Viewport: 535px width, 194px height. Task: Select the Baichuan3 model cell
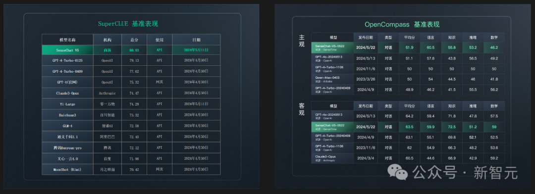(x=67, y=115)
